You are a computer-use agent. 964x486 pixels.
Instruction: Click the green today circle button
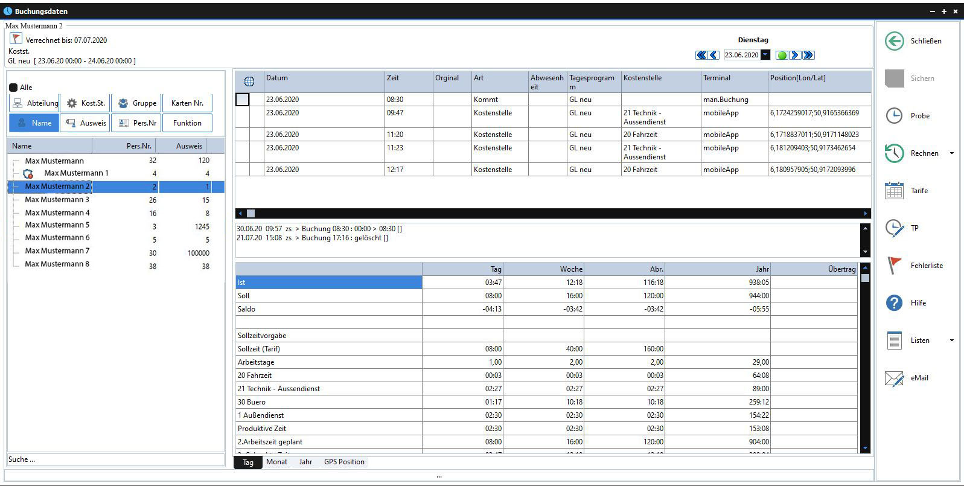point(782,56)
